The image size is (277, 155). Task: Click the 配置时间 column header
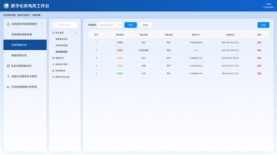(230, 35)
